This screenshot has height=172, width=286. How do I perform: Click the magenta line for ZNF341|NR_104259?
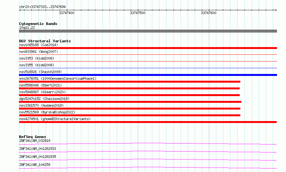(x=148, y=168)
